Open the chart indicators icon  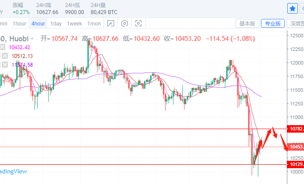pyautogui.click(x=111, y=23)
